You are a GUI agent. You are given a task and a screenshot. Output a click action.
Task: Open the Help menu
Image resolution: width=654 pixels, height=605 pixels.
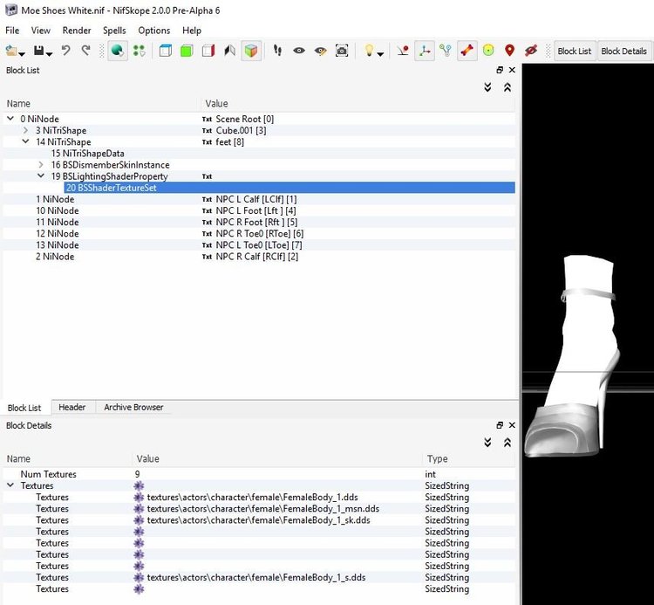[192, 31]
